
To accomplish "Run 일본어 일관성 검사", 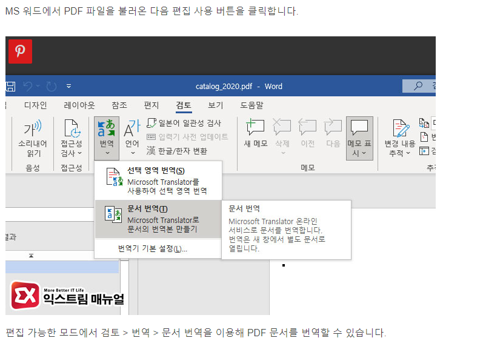I will click(x=184, y=123).
